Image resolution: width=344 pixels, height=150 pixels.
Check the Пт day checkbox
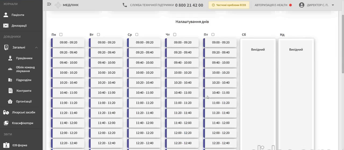coord(213,35)
